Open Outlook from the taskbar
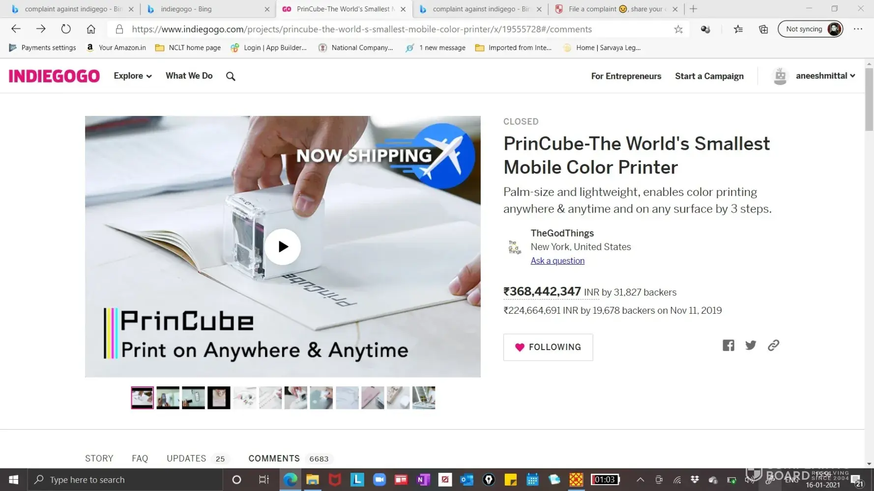 point(467,480)
